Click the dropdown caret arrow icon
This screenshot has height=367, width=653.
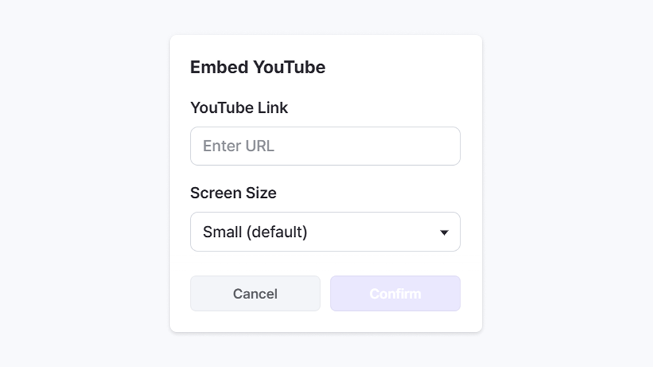444,232
